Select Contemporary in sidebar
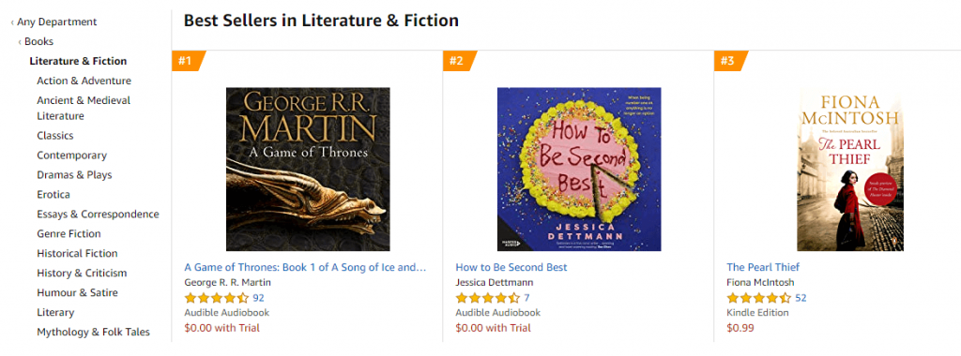 71,156
